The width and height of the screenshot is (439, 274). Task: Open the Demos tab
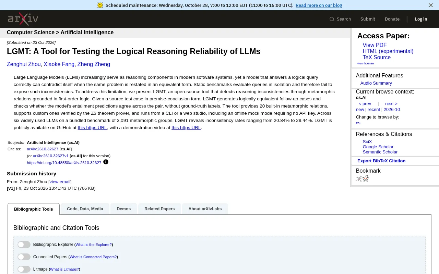(123, 209)
